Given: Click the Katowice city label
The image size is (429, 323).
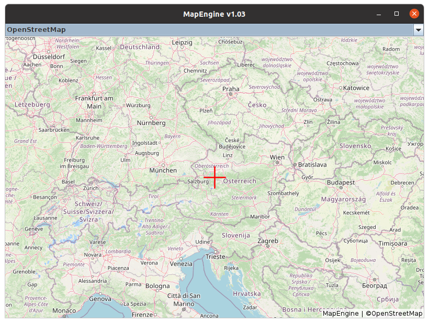Looking at the screenshot, I should click(x=356, y=88).
